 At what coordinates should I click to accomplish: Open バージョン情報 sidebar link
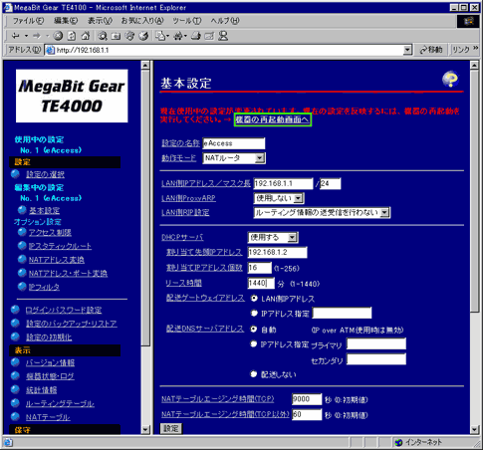[51, 362]
